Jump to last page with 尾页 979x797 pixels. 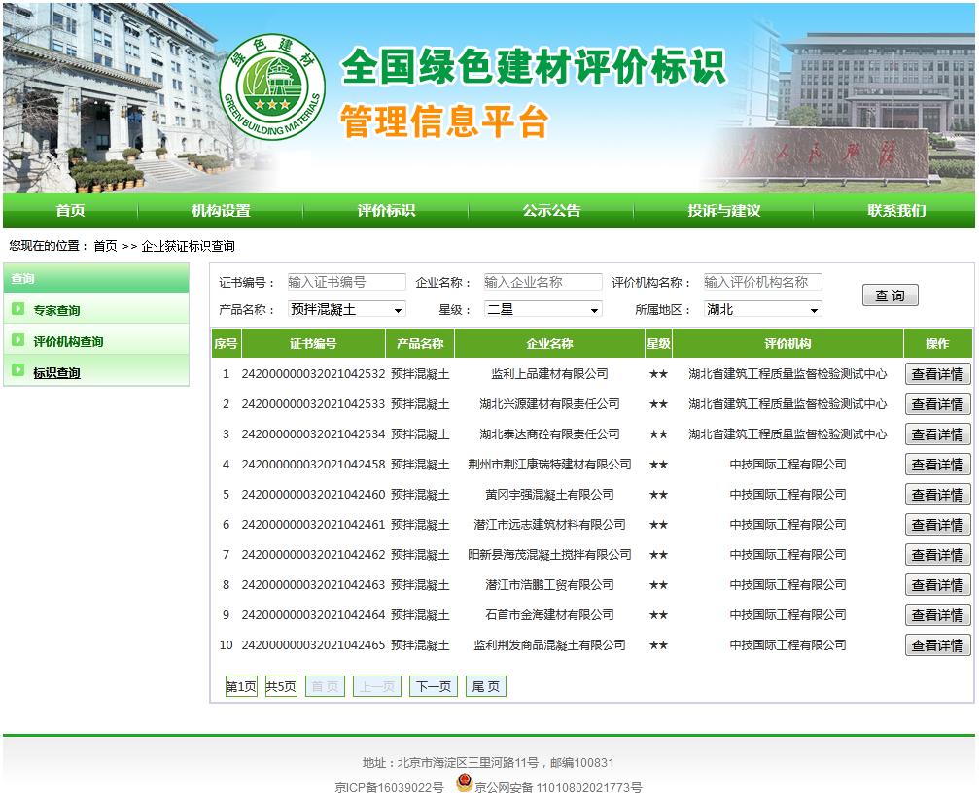click(x=486, y=687)
